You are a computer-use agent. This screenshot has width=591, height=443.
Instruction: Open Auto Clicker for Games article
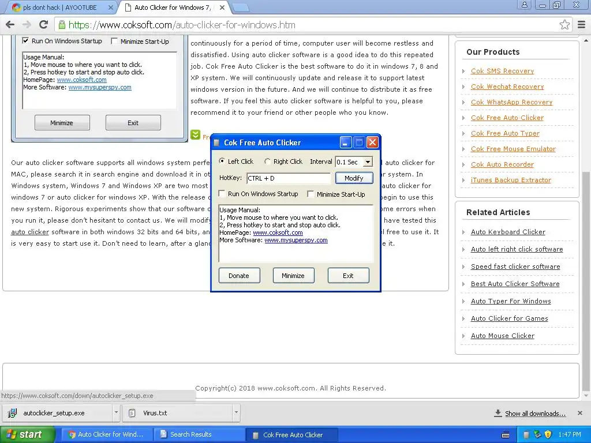pyautogui.click(x=509, y=318)
